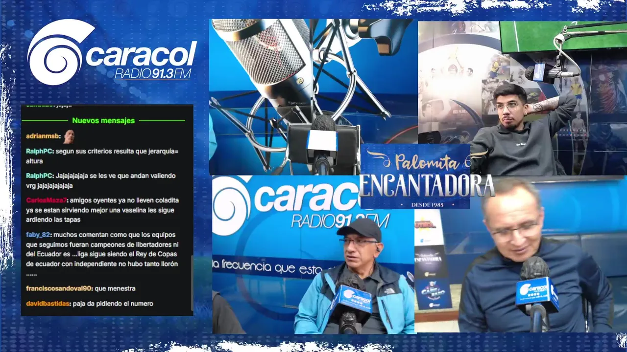Select text 'liga sigue siendo el Rey de Copas'
Image resolution: width=627 pixels, height=352 pixels.
[x=126, y=254]
